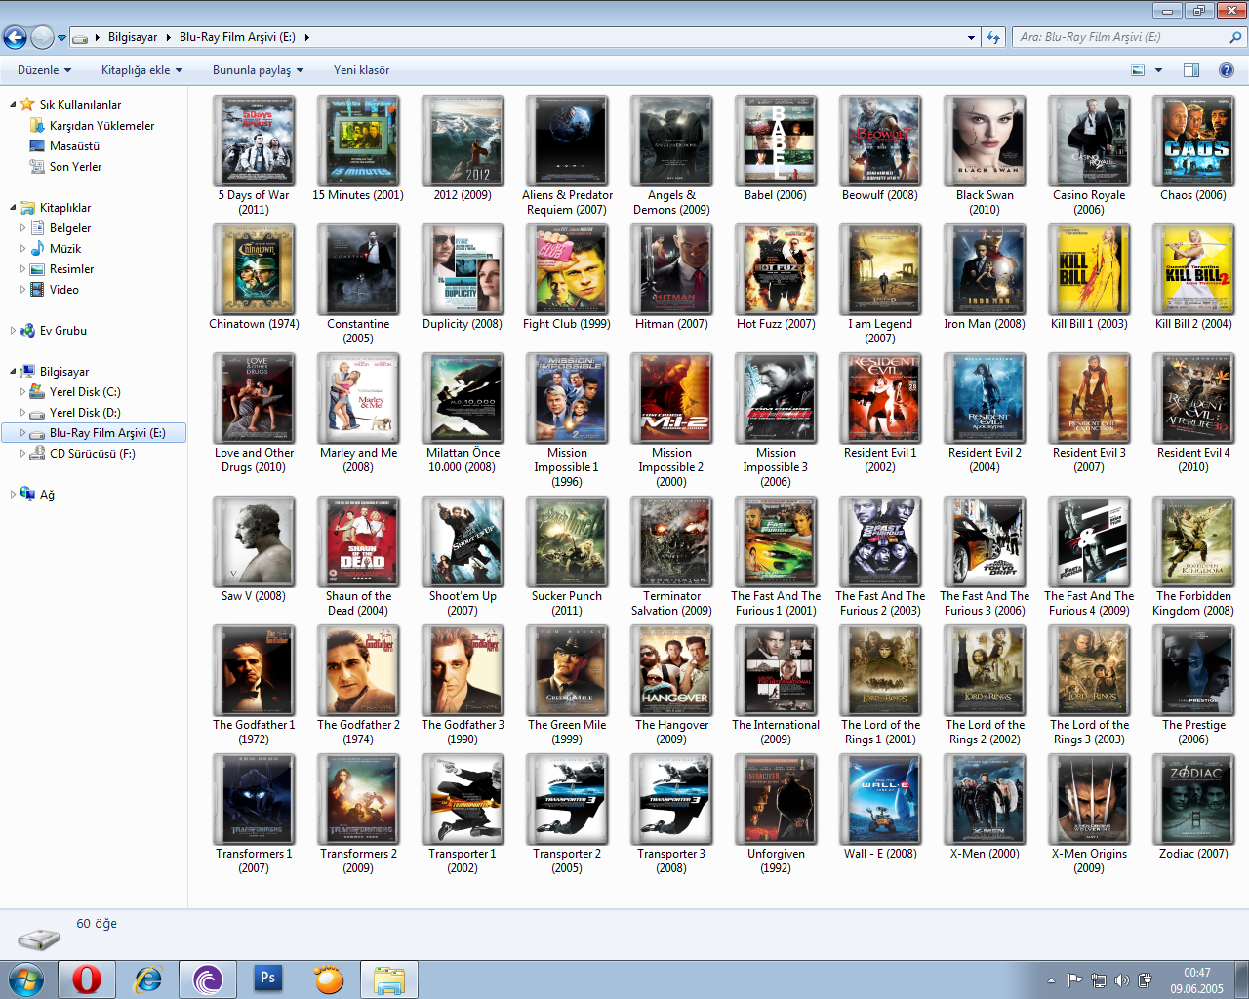Expand the Belgeler library node
The image size is (1249, 999).
point(23,228)
